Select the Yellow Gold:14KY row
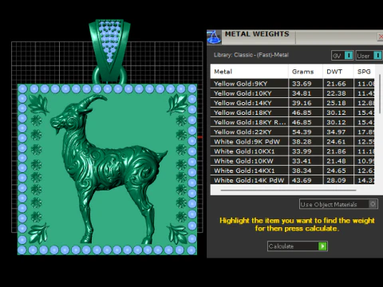383x287 pixels. pos(292,103)
